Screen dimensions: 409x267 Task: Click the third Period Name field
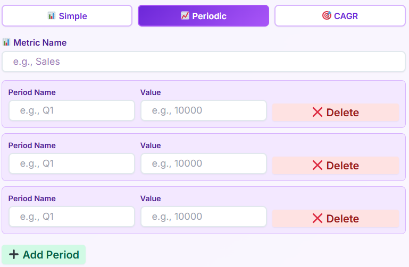point(72,217)
